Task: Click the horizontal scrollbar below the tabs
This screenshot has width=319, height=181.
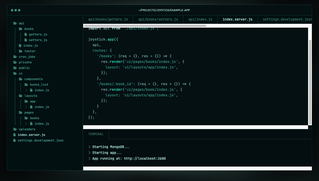Action: (145, 26)
